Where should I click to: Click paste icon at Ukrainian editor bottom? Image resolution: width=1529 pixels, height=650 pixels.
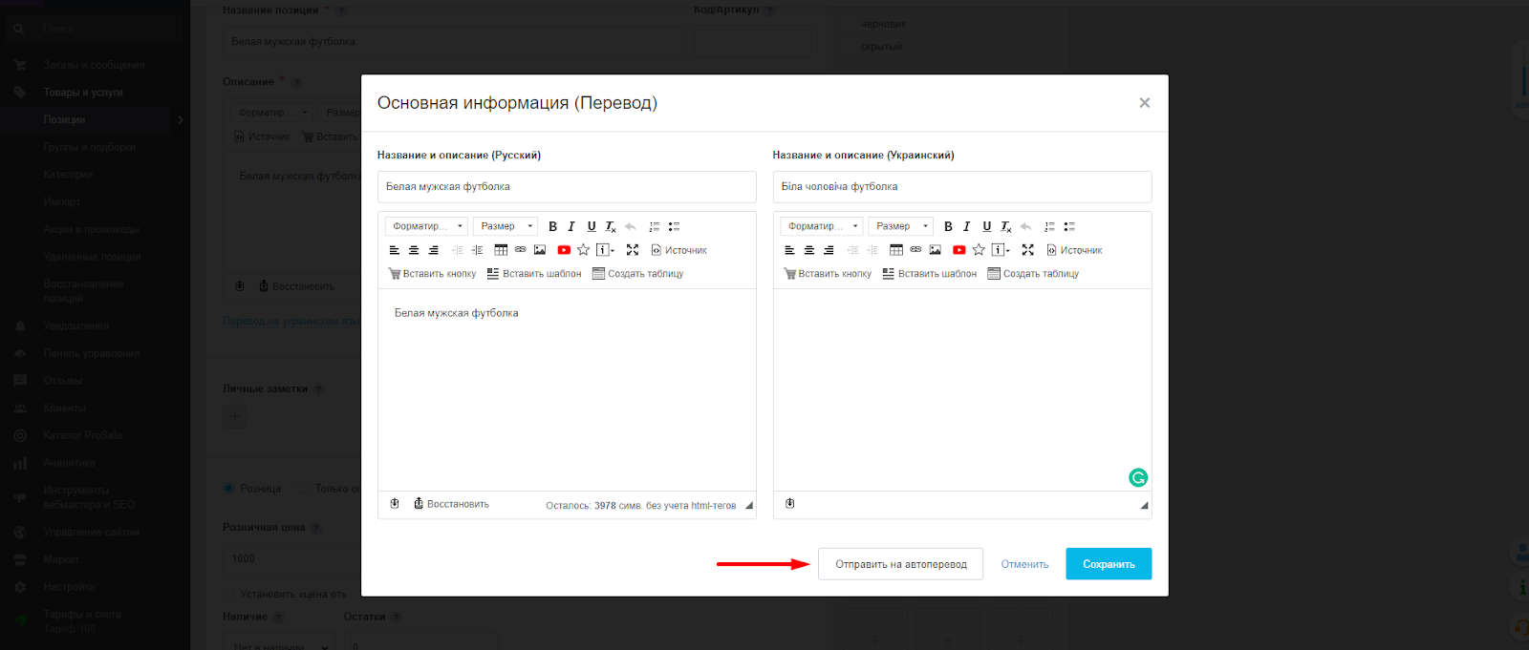790,503
